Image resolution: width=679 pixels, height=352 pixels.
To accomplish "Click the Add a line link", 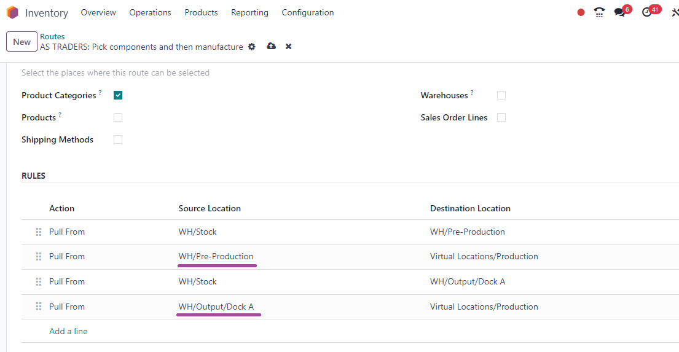I will point(68,331).
